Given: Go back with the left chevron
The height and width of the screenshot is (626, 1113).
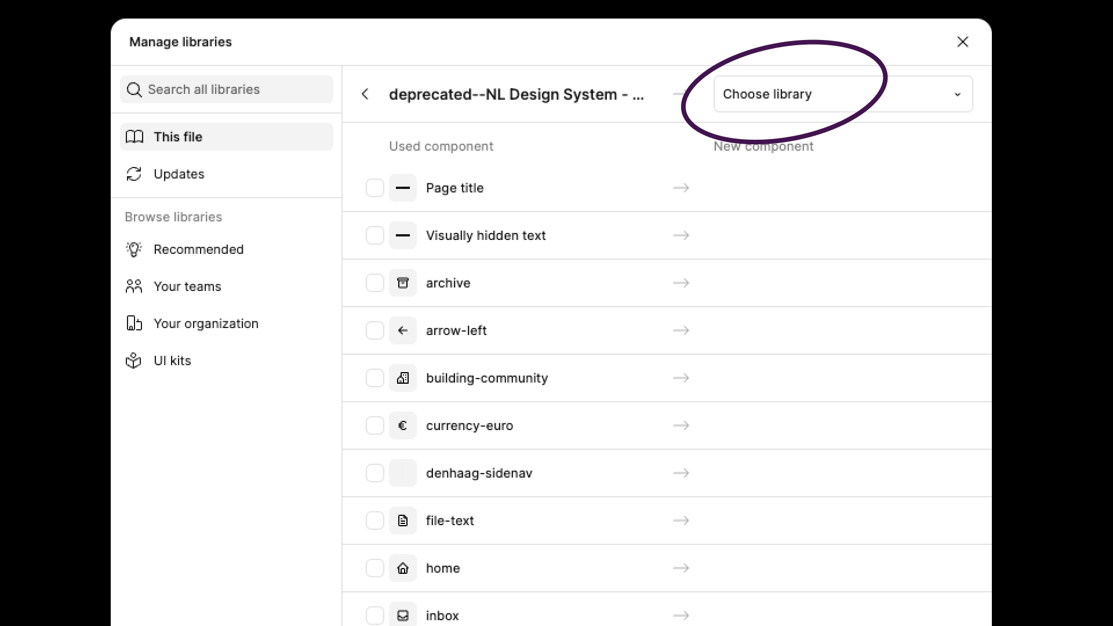Looking at the screenshot, I should [x=365, y=94].
